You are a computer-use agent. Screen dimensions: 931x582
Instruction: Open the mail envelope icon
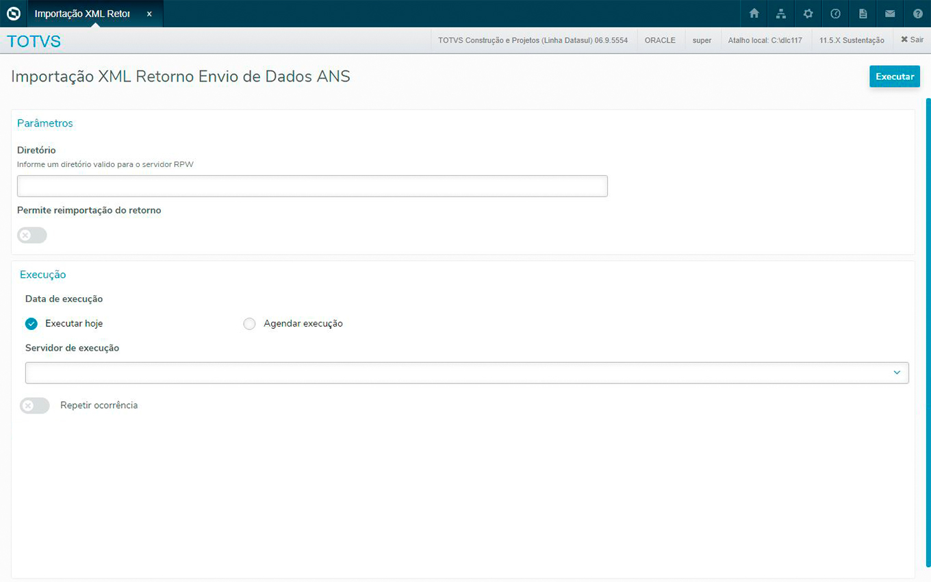coord(890,14)
